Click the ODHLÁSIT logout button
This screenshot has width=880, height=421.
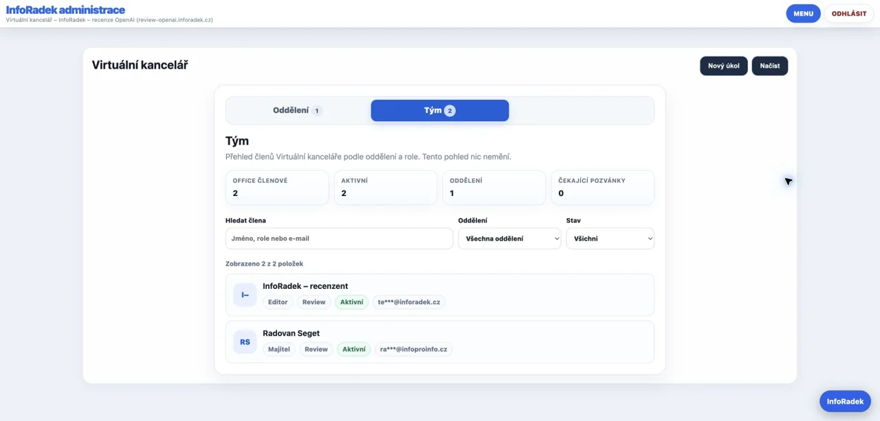(849, 14)
